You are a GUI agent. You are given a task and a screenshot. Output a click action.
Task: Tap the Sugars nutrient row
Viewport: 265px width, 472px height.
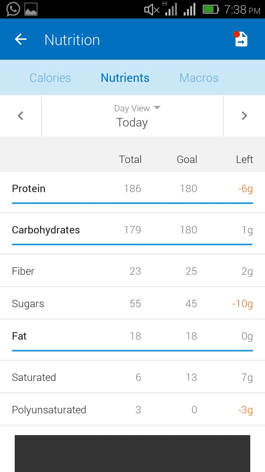coord(132,303)
